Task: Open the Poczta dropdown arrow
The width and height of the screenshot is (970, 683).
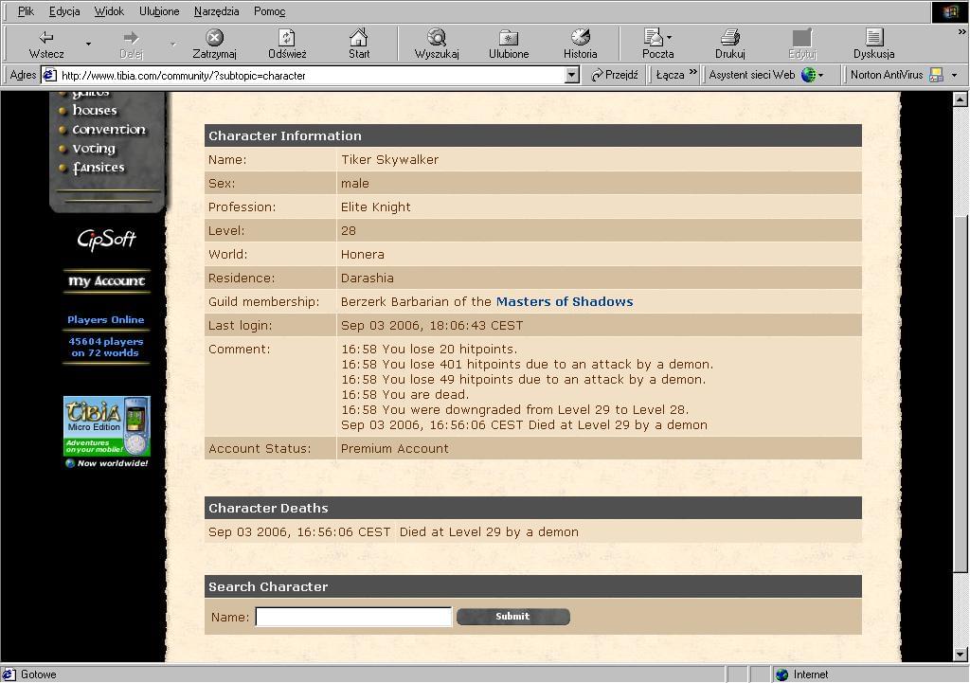Action: click(x=670, y=37)
